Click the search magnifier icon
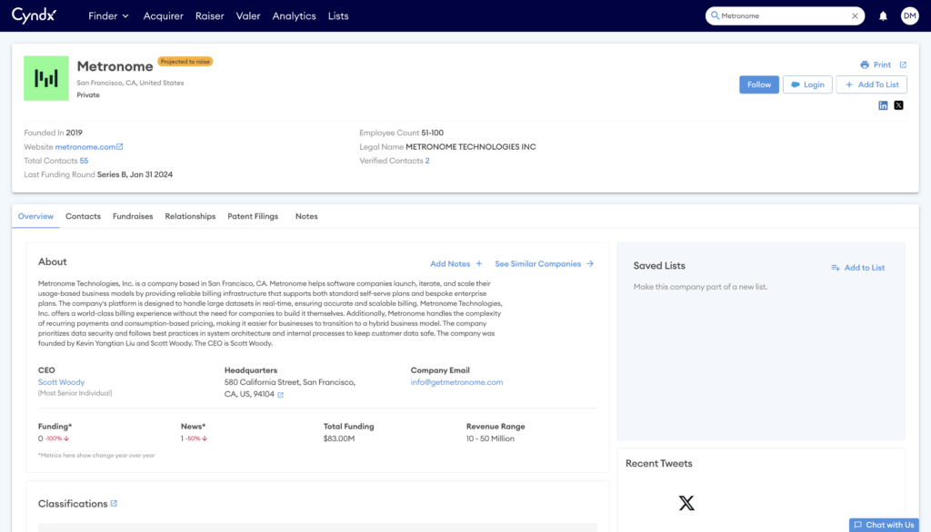Image resolution: width=931 pixels, height=532 pixels. coord(715,16)
